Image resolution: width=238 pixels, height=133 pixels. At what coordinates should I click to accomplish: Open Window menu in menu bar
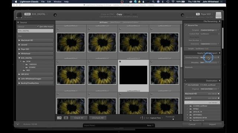(x=58, y=1)
